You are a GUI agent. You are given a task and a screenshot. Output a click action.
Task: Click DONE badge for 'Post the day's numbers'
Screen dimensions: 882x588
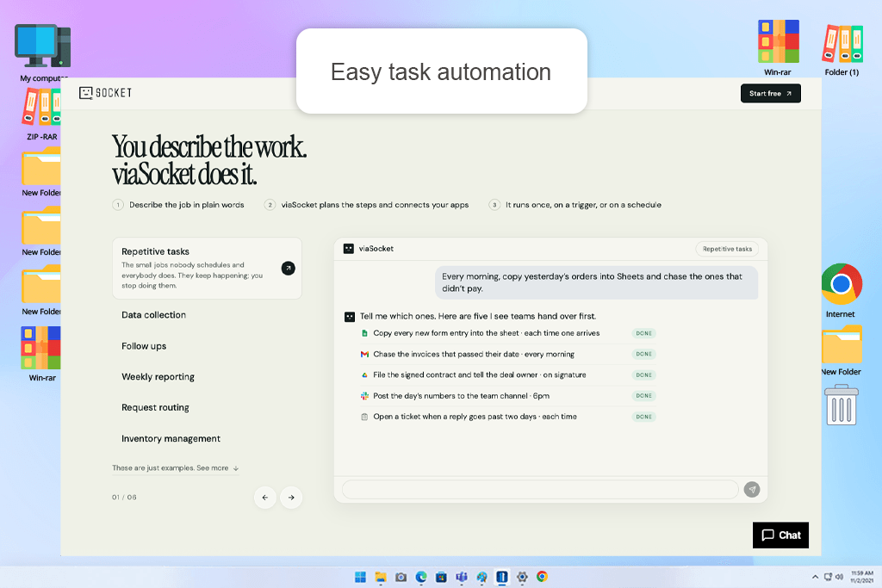[x=643, y=396]
